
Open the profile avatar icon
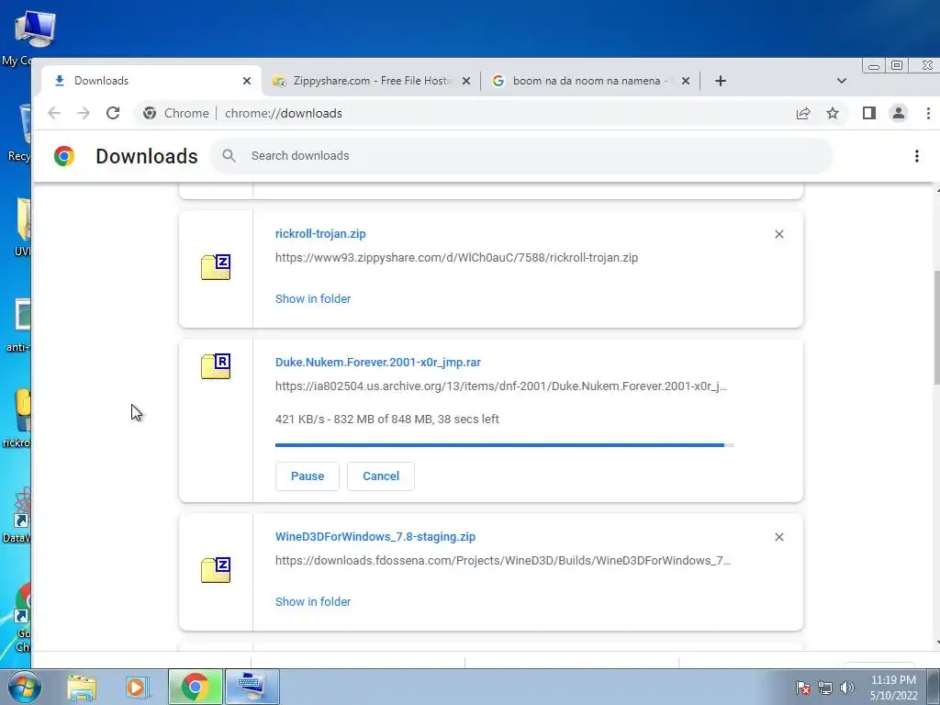coord(898,113)
